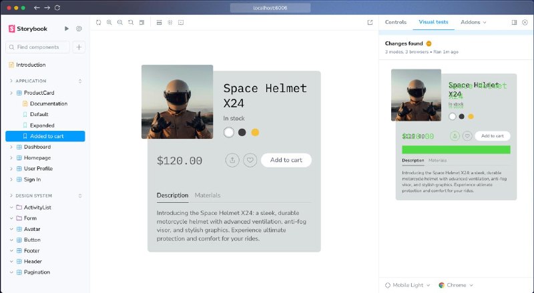Open the Addons dropdown tab
Screen dimensions: 534x293
[x=473, y=22]
